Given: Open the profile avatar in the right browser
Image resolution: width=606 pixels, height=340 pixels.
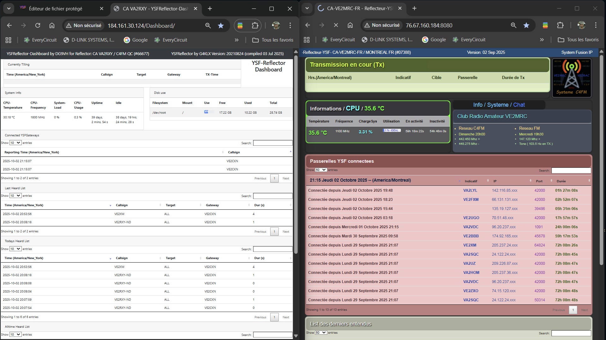Looking at the screenshot, I should [581, 25].
